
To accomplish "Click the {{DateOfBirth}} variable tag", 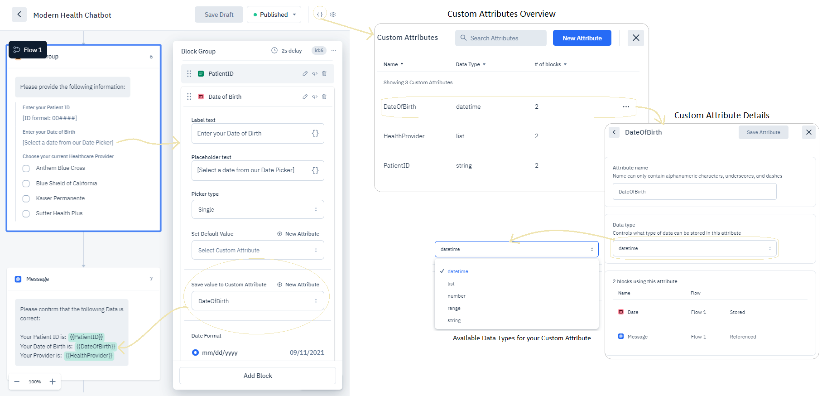I will pos(96,346).
